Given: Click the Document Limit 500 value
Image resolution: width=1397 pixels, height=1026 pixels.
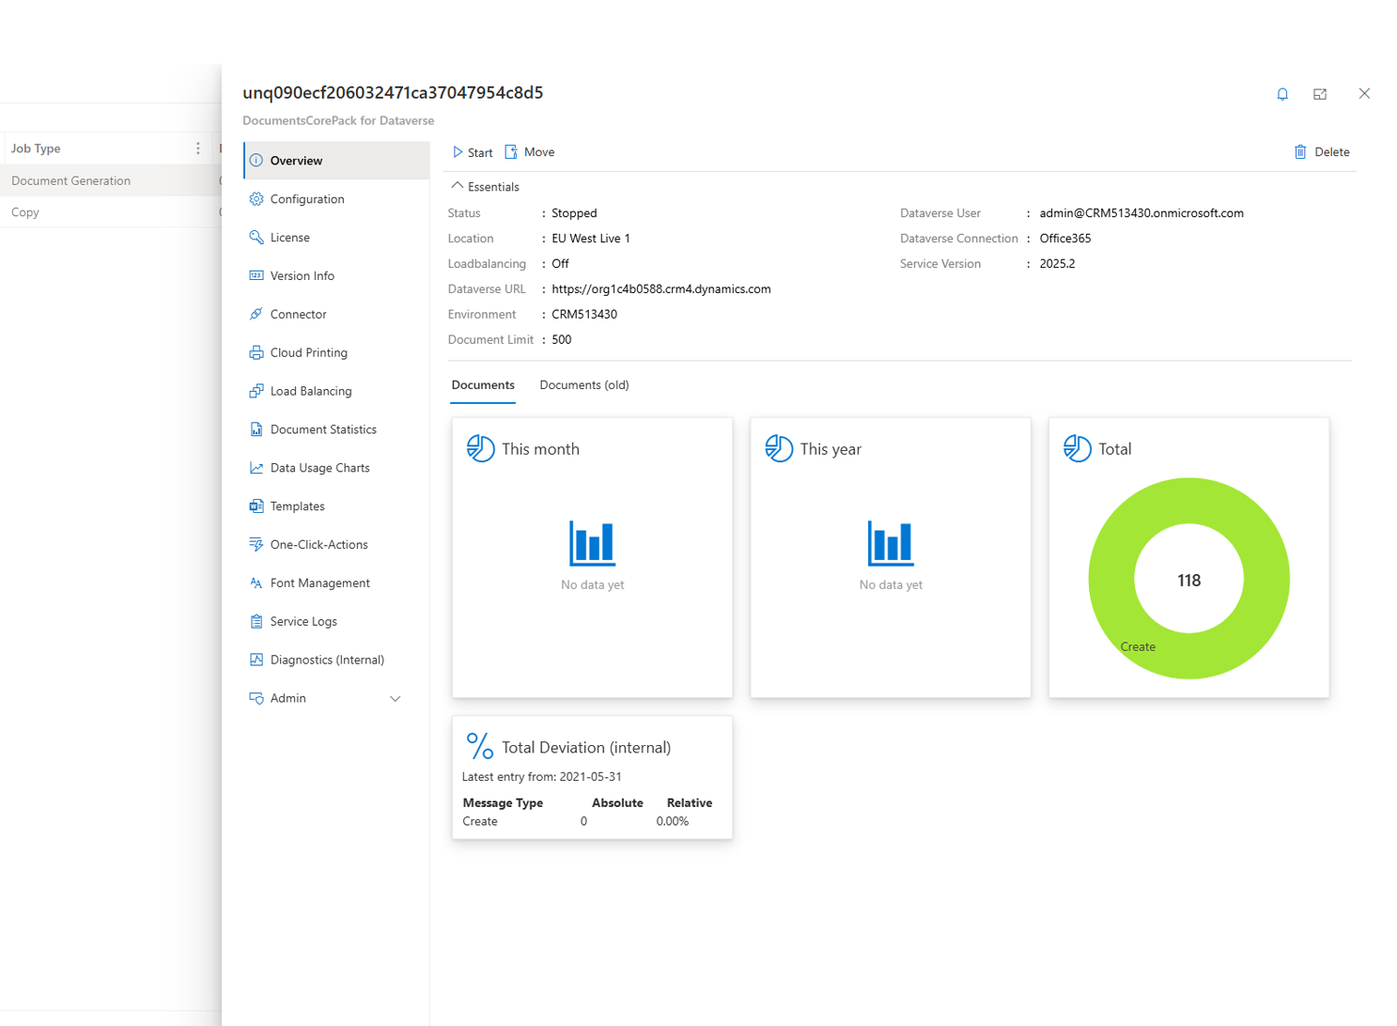Looking at the screenshot, I should pyautogui.click(x=562, y=340).
